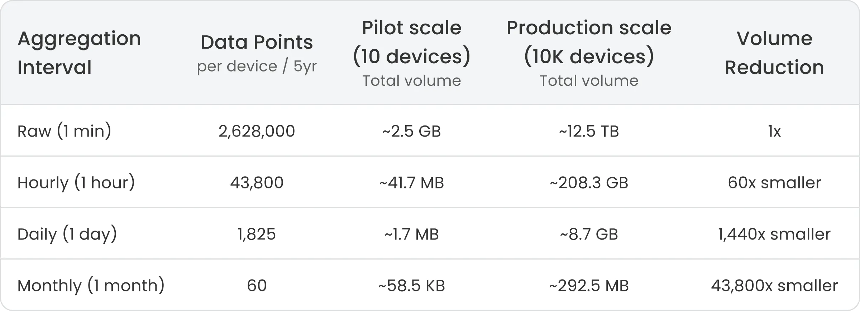
Task: Click the Daily (1 day) row label
Action: (x=67, y=234)
